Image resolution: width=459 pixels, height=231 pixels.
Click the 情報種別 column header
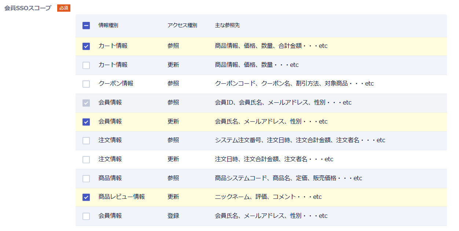point(109,25)
